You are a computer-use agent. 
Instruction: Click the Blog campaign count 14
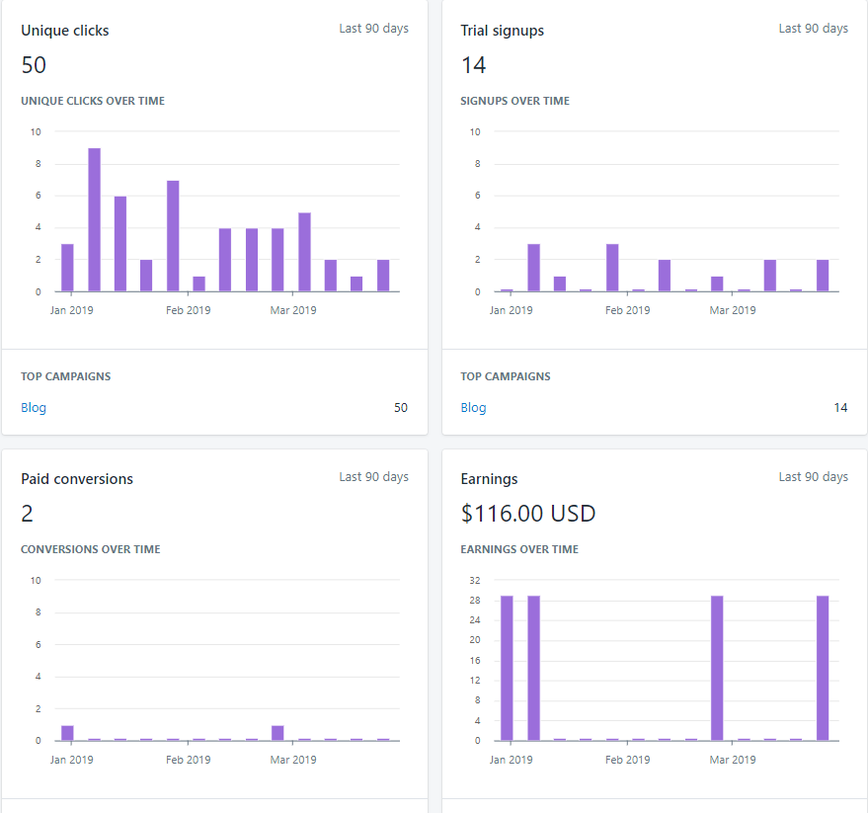840,408
